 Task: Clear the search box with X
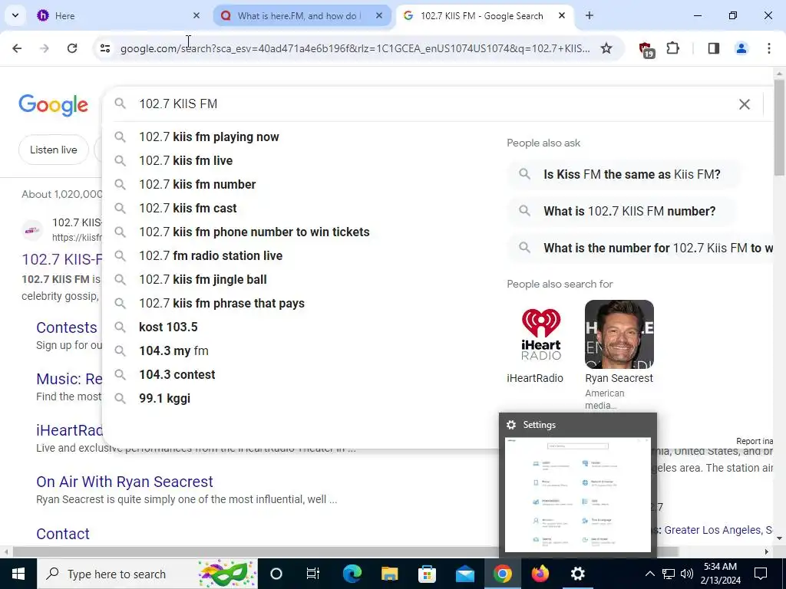(745, 104)
